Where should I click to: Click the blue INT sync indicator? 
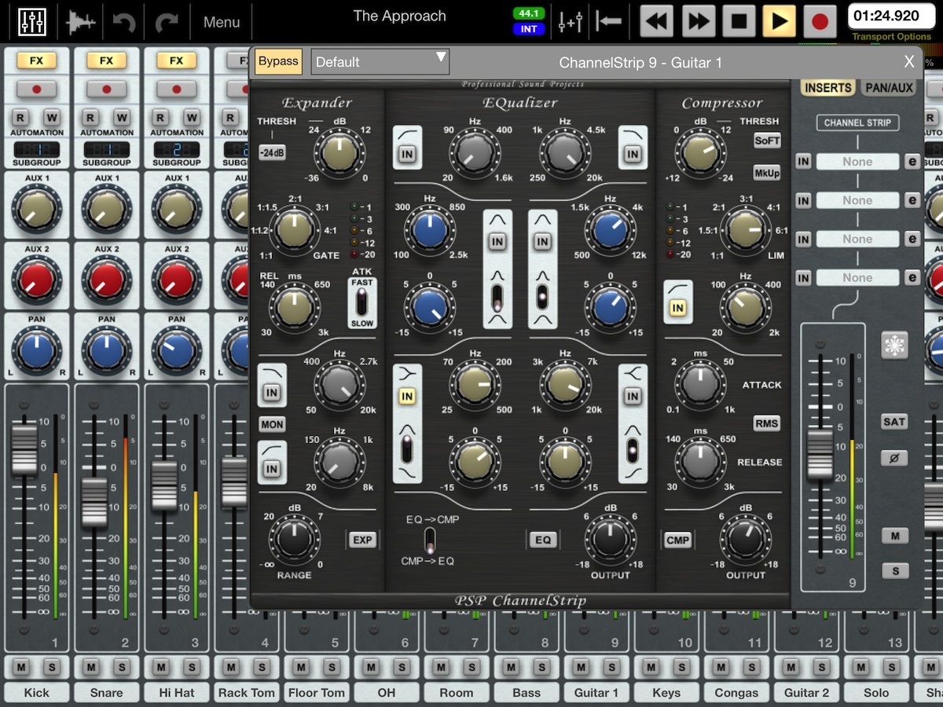pyautogui.click(x=528, y=29)
